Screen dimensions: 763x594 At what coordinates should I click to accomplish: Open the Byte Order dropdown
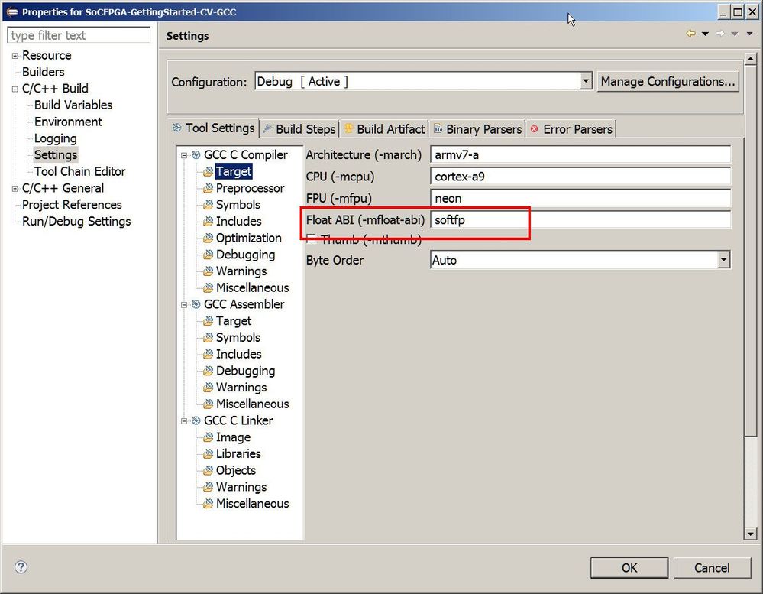coord(723,259)
